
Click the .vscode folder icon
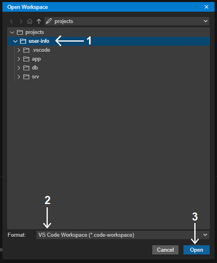pos(26,50)
